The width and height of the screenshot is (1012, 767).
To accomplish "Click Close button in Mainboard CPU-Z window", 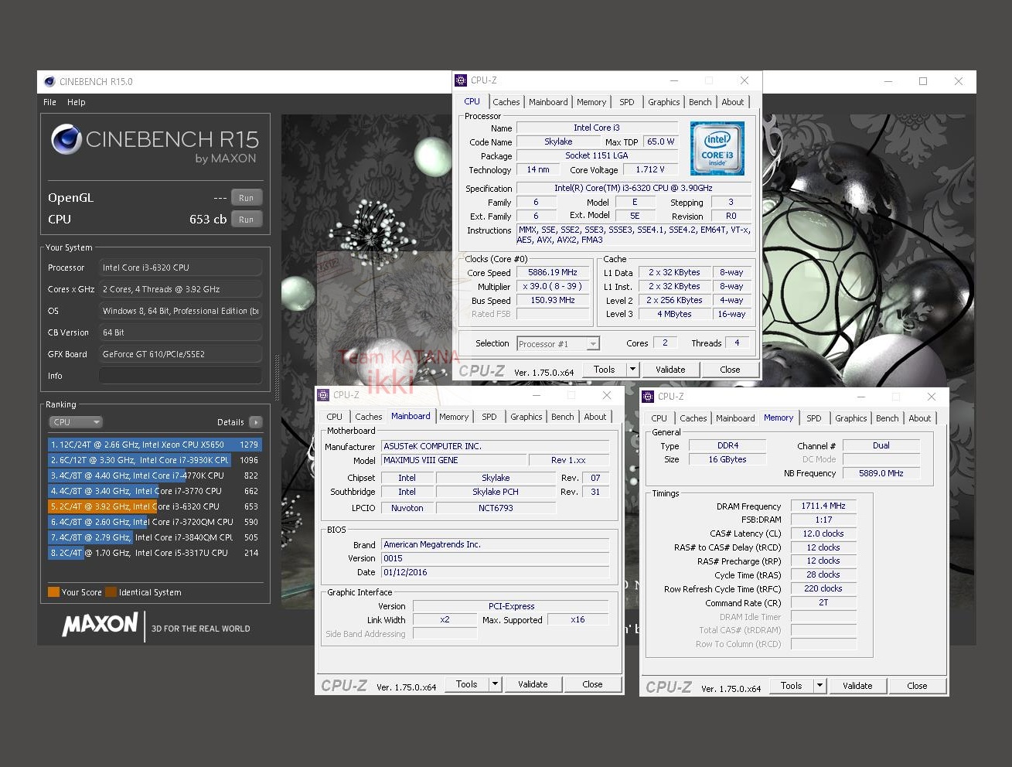I will click(592, 684).
